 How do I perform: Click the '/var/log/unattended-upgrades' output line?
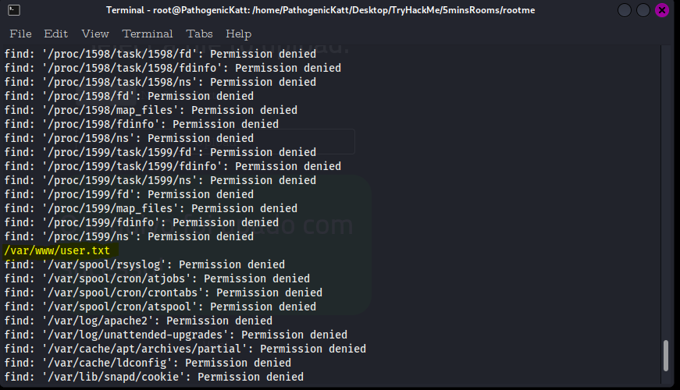point(176,335)
